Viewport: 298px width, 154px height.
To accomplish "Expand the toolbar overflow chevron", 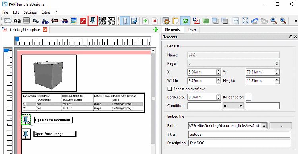I will (296, 21).
